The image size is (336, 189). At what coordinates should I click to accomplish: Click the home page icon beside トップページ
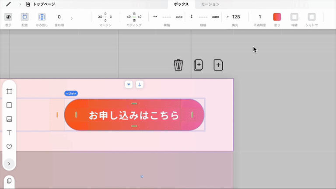coord(28,4)
